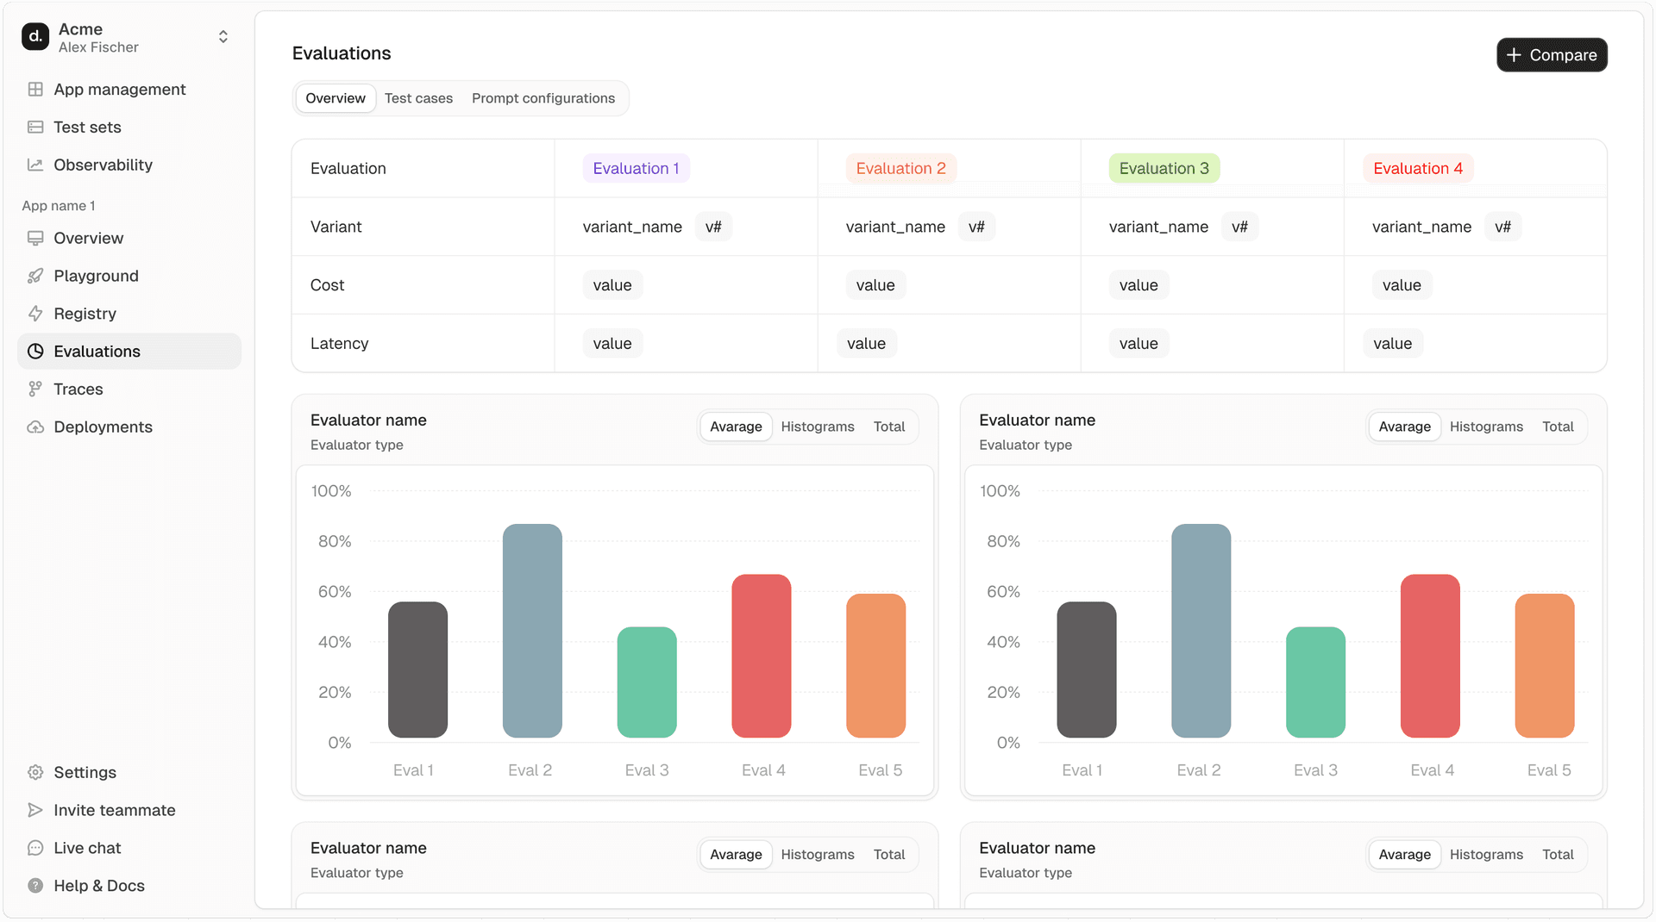Click Invite teammate in the sidebar
1656x922 pixels.
(x=114, y=810)
